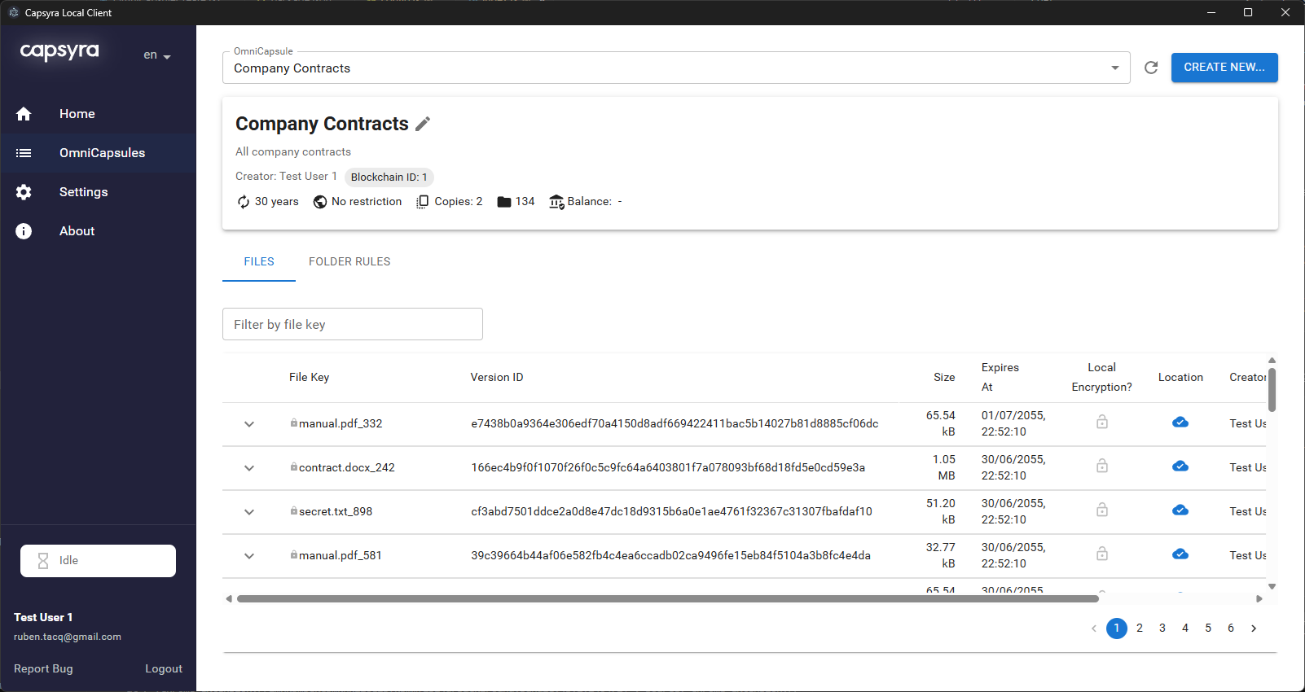Click the folder icon showing 134

click(504, 202)
